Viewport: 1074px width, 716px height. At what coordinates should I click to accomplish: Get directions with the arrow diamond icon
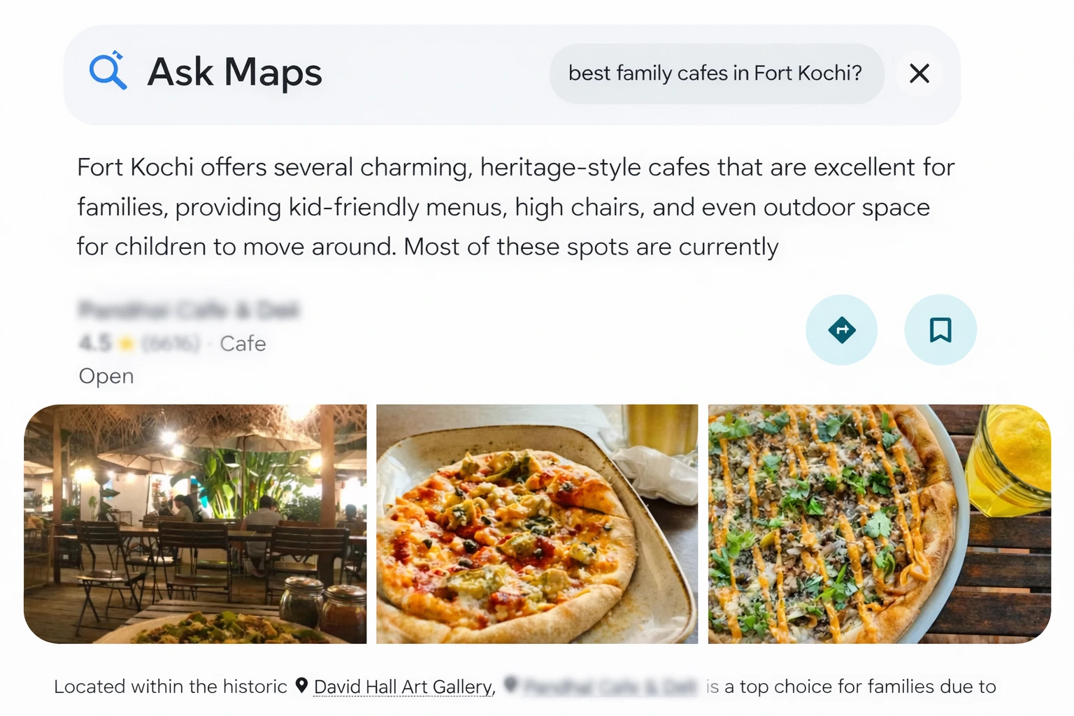(841, 329)
